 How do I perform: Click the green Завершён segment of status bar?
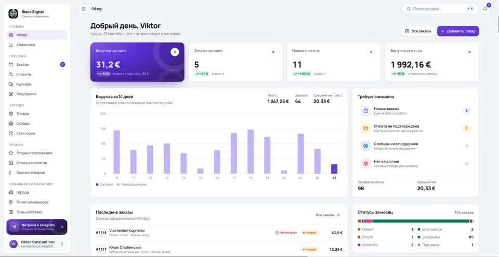tap(421, 221)
